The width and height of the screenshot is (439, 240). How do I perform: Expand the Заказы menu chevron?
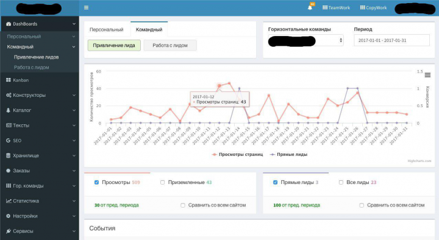point(74,171)
